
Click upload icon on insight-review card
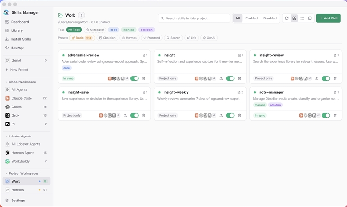(x=316, y=78)
